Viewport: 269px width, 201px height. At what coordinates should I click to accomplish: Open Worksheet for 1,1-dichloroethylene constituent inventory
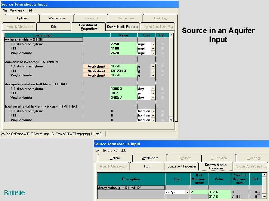click(x=96, y=66)
